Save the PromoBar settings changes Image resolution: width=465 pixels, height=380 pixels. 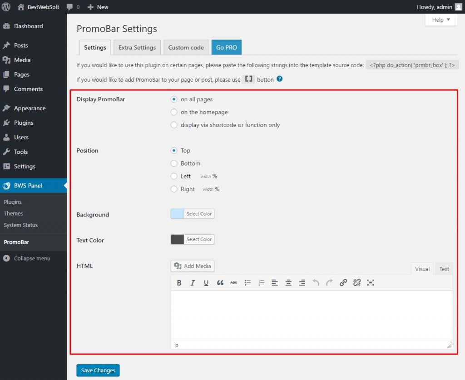pos(98,370)
